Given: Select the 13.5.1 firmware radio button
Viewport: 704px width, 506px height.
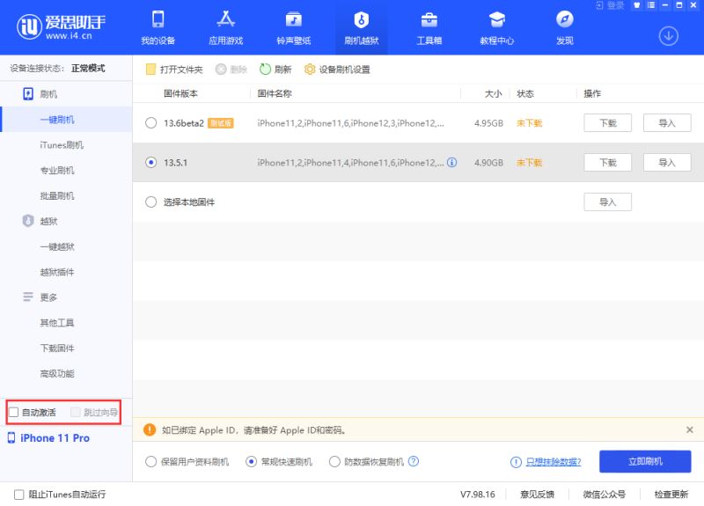Looking at the screenshot, I should 150,163.
